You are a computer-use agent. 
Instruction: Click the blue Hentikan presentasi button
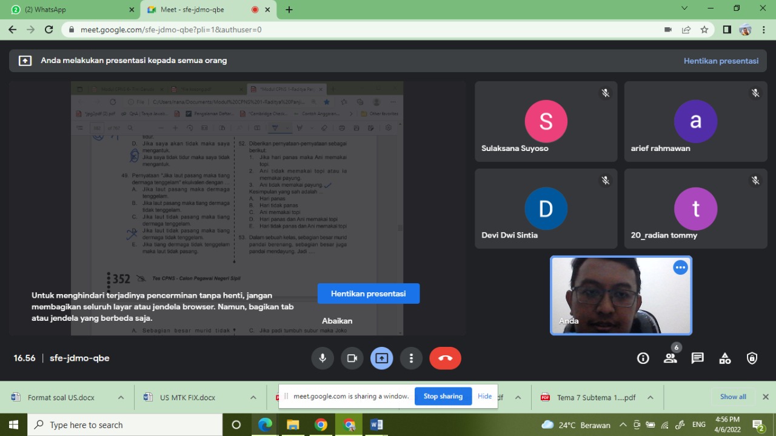pyautogui.click(x=368, y=293)
